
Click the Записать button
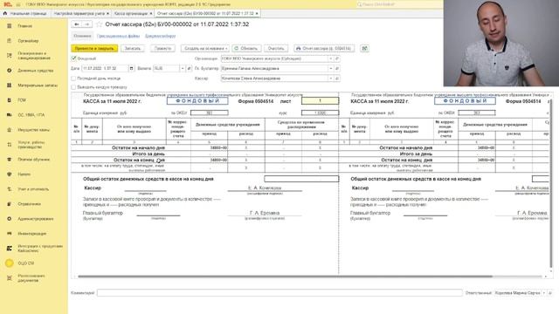(132, 49)
